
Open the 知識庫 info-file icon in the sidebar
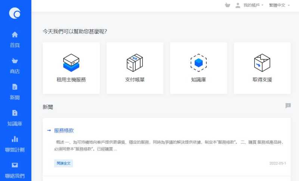coord(15,113)
